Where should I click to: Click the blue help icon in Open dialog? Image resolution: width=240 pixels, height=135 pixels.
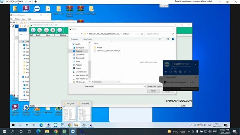coord(173,39)
